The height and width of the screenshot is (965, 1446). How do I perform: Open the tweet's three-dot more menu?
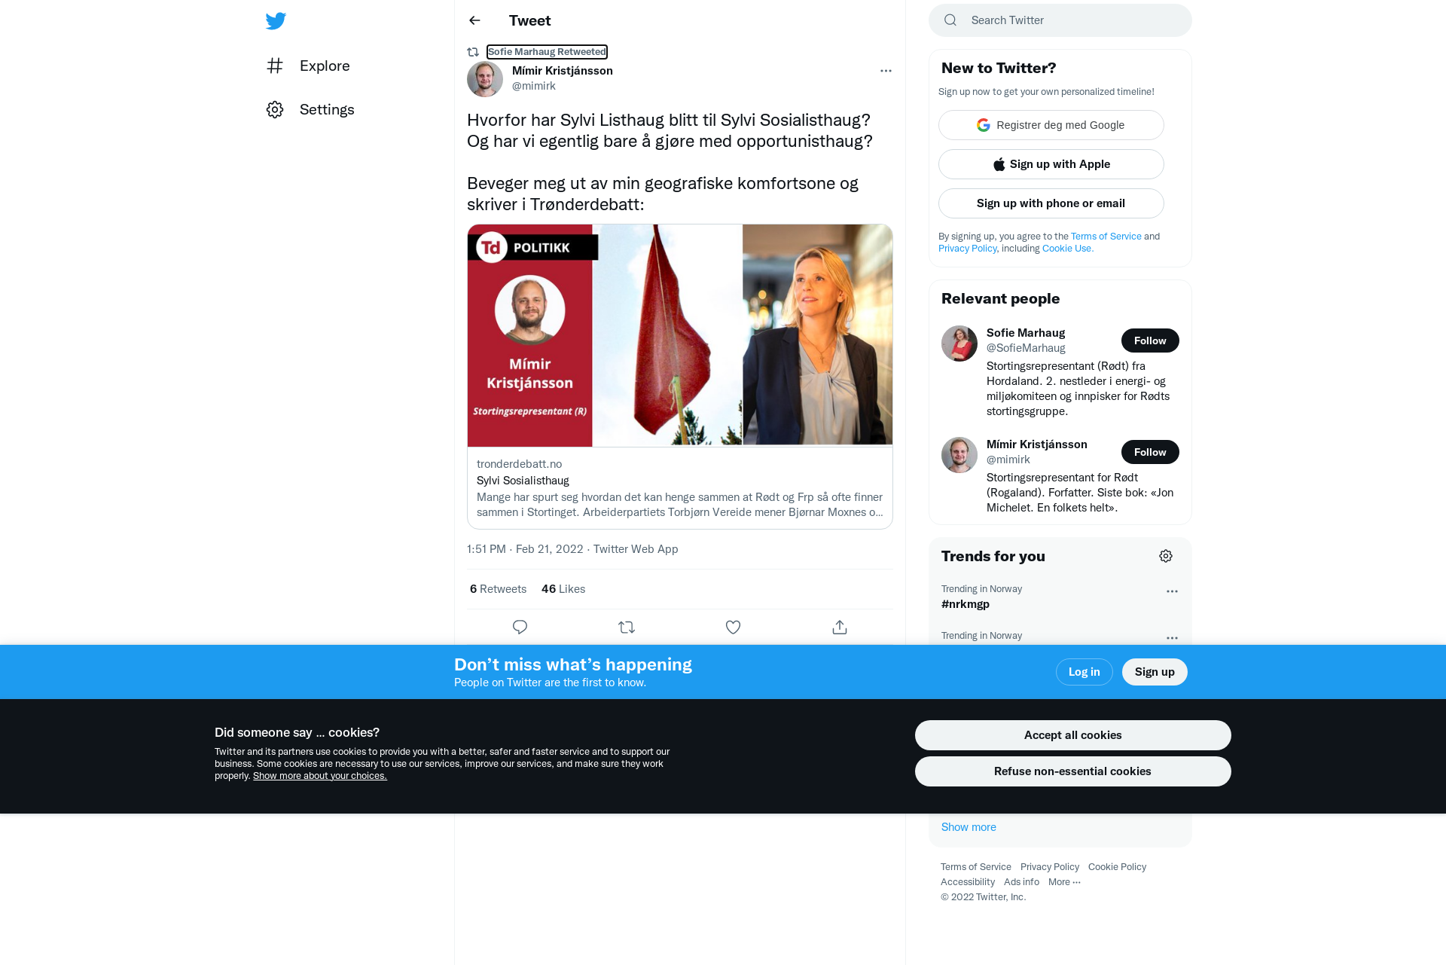tap(886, 71)
